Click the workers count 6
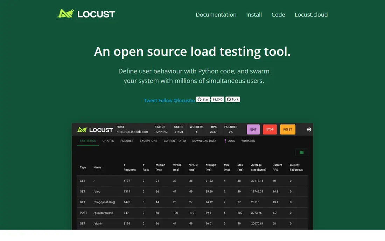 point(196,132)
